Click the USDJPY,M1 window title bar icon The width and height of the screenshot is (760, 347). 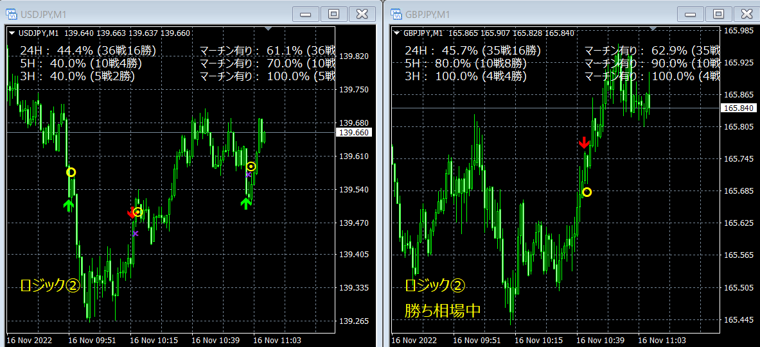coord(10,13)
